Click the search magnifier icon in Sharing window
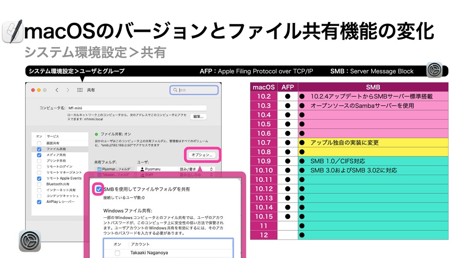The image size is (459, 258). (175, 90)
